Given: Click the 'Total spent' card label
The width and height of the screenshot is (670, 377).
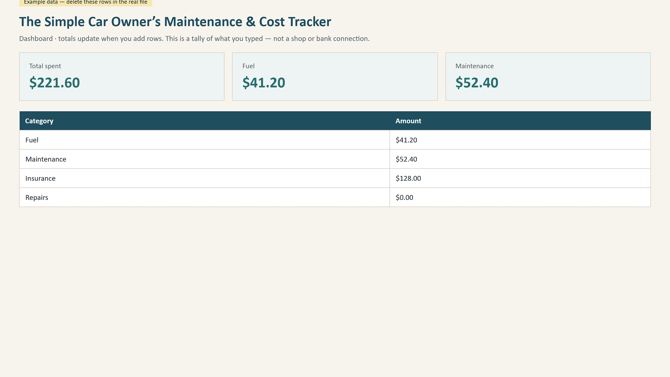Looking at the screenshot, I should [45, 66].
